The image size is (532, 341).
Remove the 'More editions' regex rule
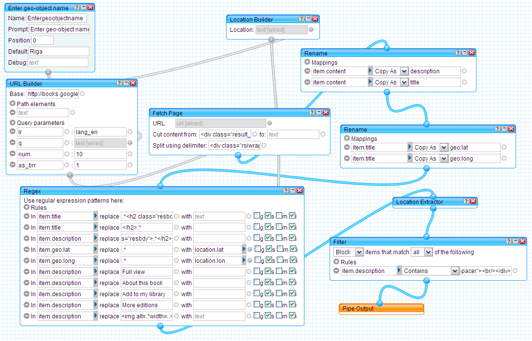pos(27,305)
